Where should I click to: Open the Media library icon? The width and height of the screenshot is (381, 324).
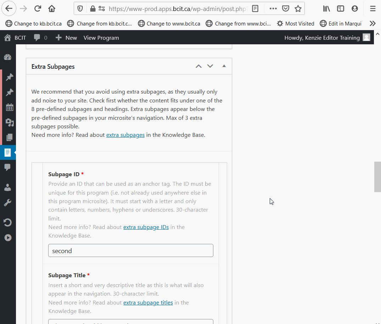(8, 122)
